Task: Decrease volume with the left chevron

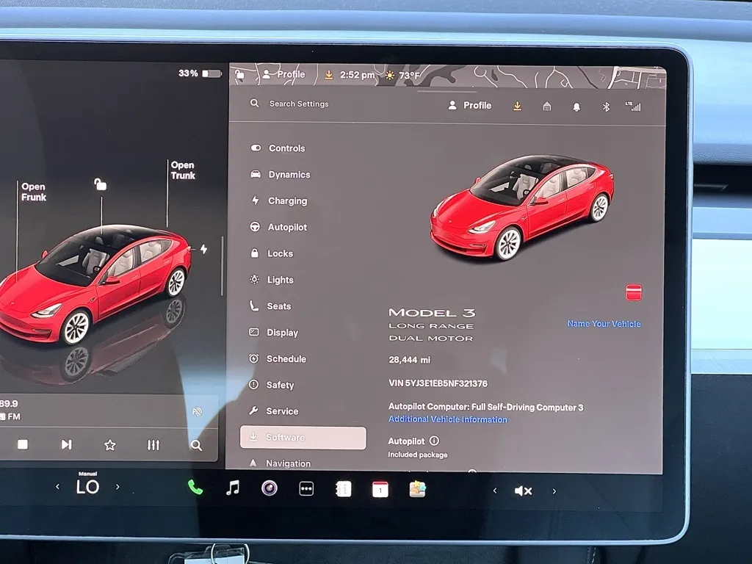Action: (494, 491)
